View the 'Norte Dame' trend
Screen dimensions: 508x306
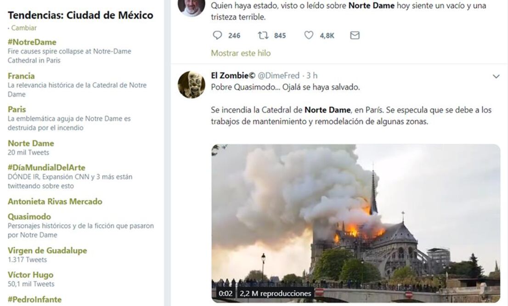pyautogui.click(x=31, y=143)
